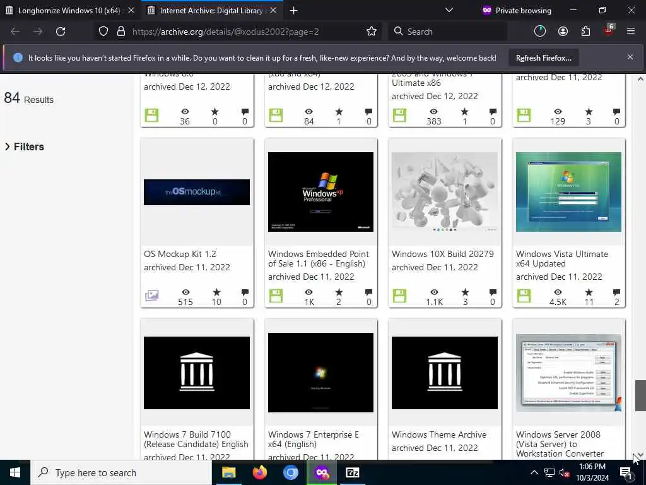Click the views eye icon on Windows 10X card

point(434,292)
